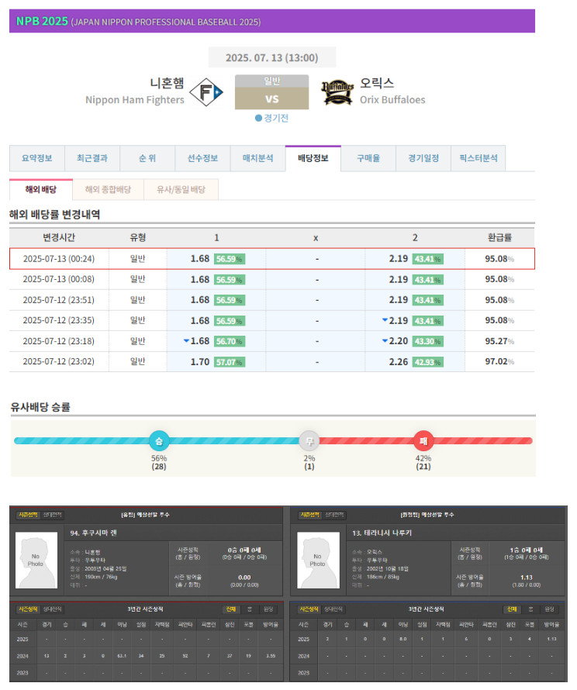Select 전체 filter in home pitcher 3-year stats
Screen dimensions: 577x690
tap(231, 609)
